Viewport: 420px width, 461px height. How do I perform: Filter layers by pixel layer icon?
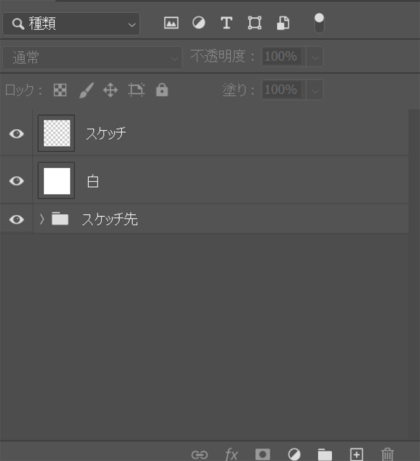click(171, 23)
